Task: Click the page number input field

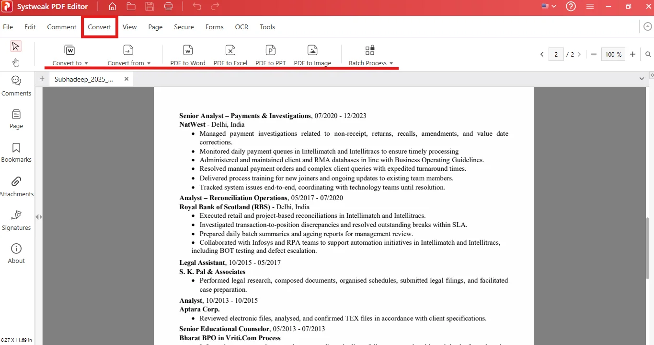Action: [x=556, y=54]
